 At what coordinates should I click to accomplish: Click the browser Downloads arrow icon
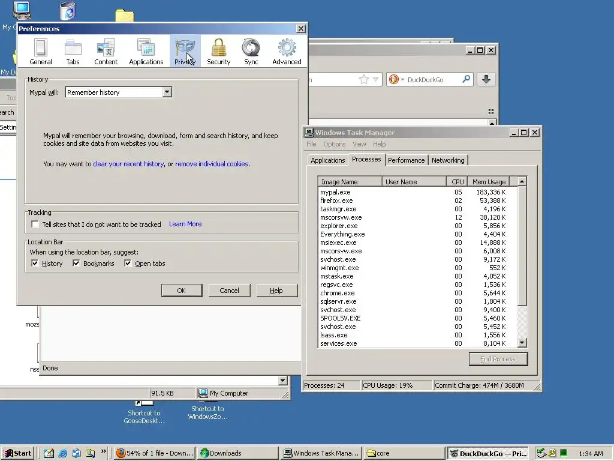point(486,79)
